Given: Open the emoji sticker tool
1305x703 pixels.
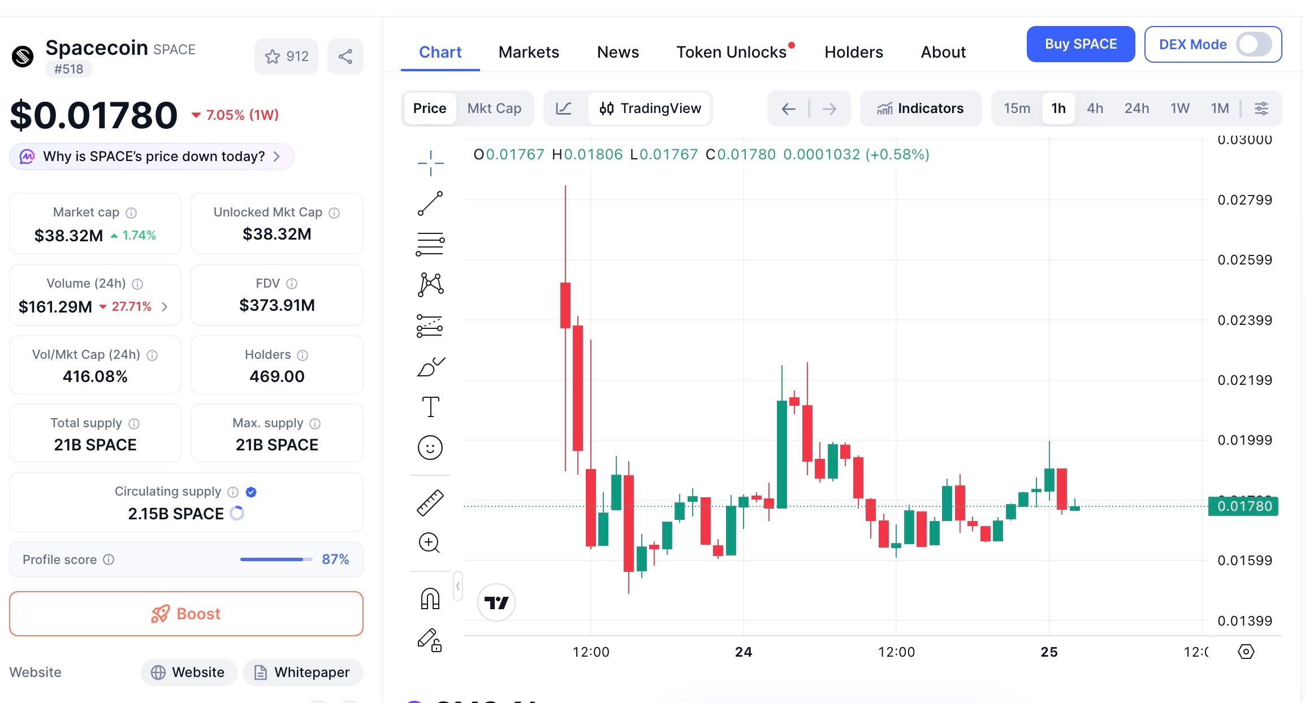Looking at the screenshot, I should point(430,448).
